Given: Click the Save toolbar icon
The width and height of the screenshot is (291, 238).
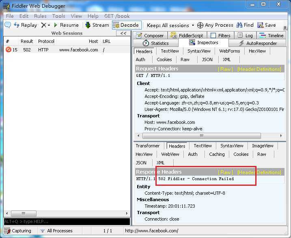Looking at the screenshot, I should (261, 25).
